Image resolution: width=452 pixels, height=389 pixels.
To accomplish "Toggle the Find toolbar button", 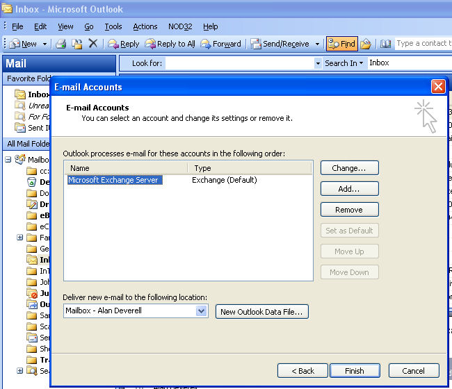I will pos(342,44).
